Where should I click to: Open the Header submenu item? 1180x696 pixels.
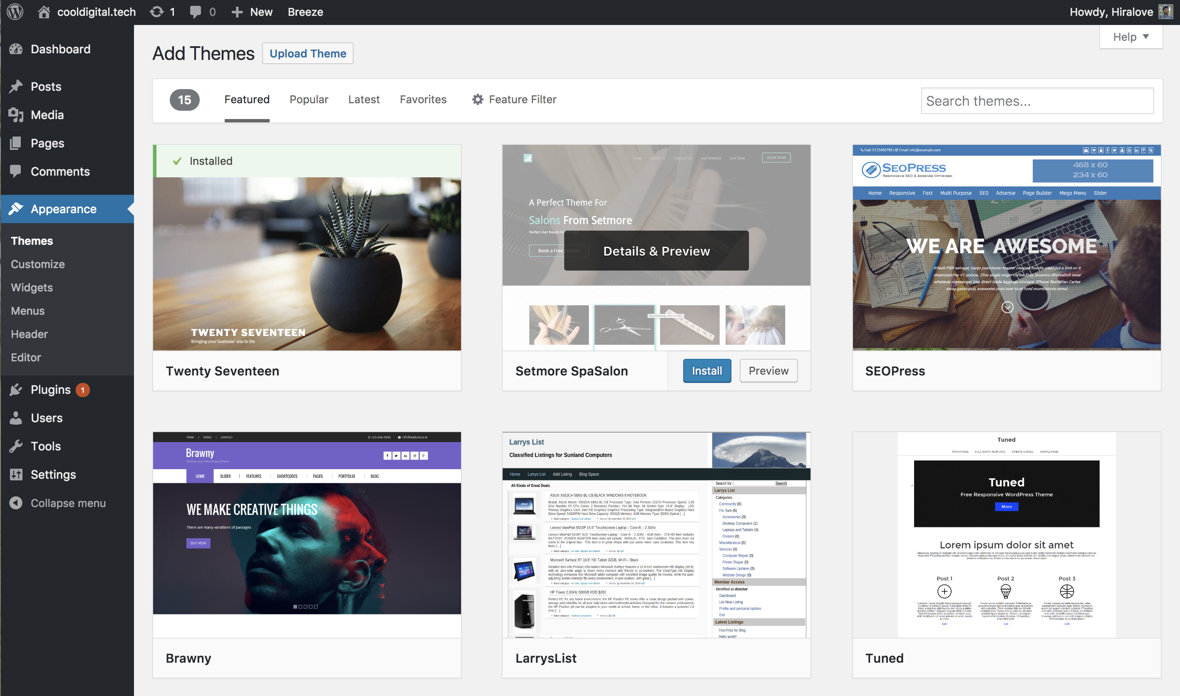tap(29, 334)
